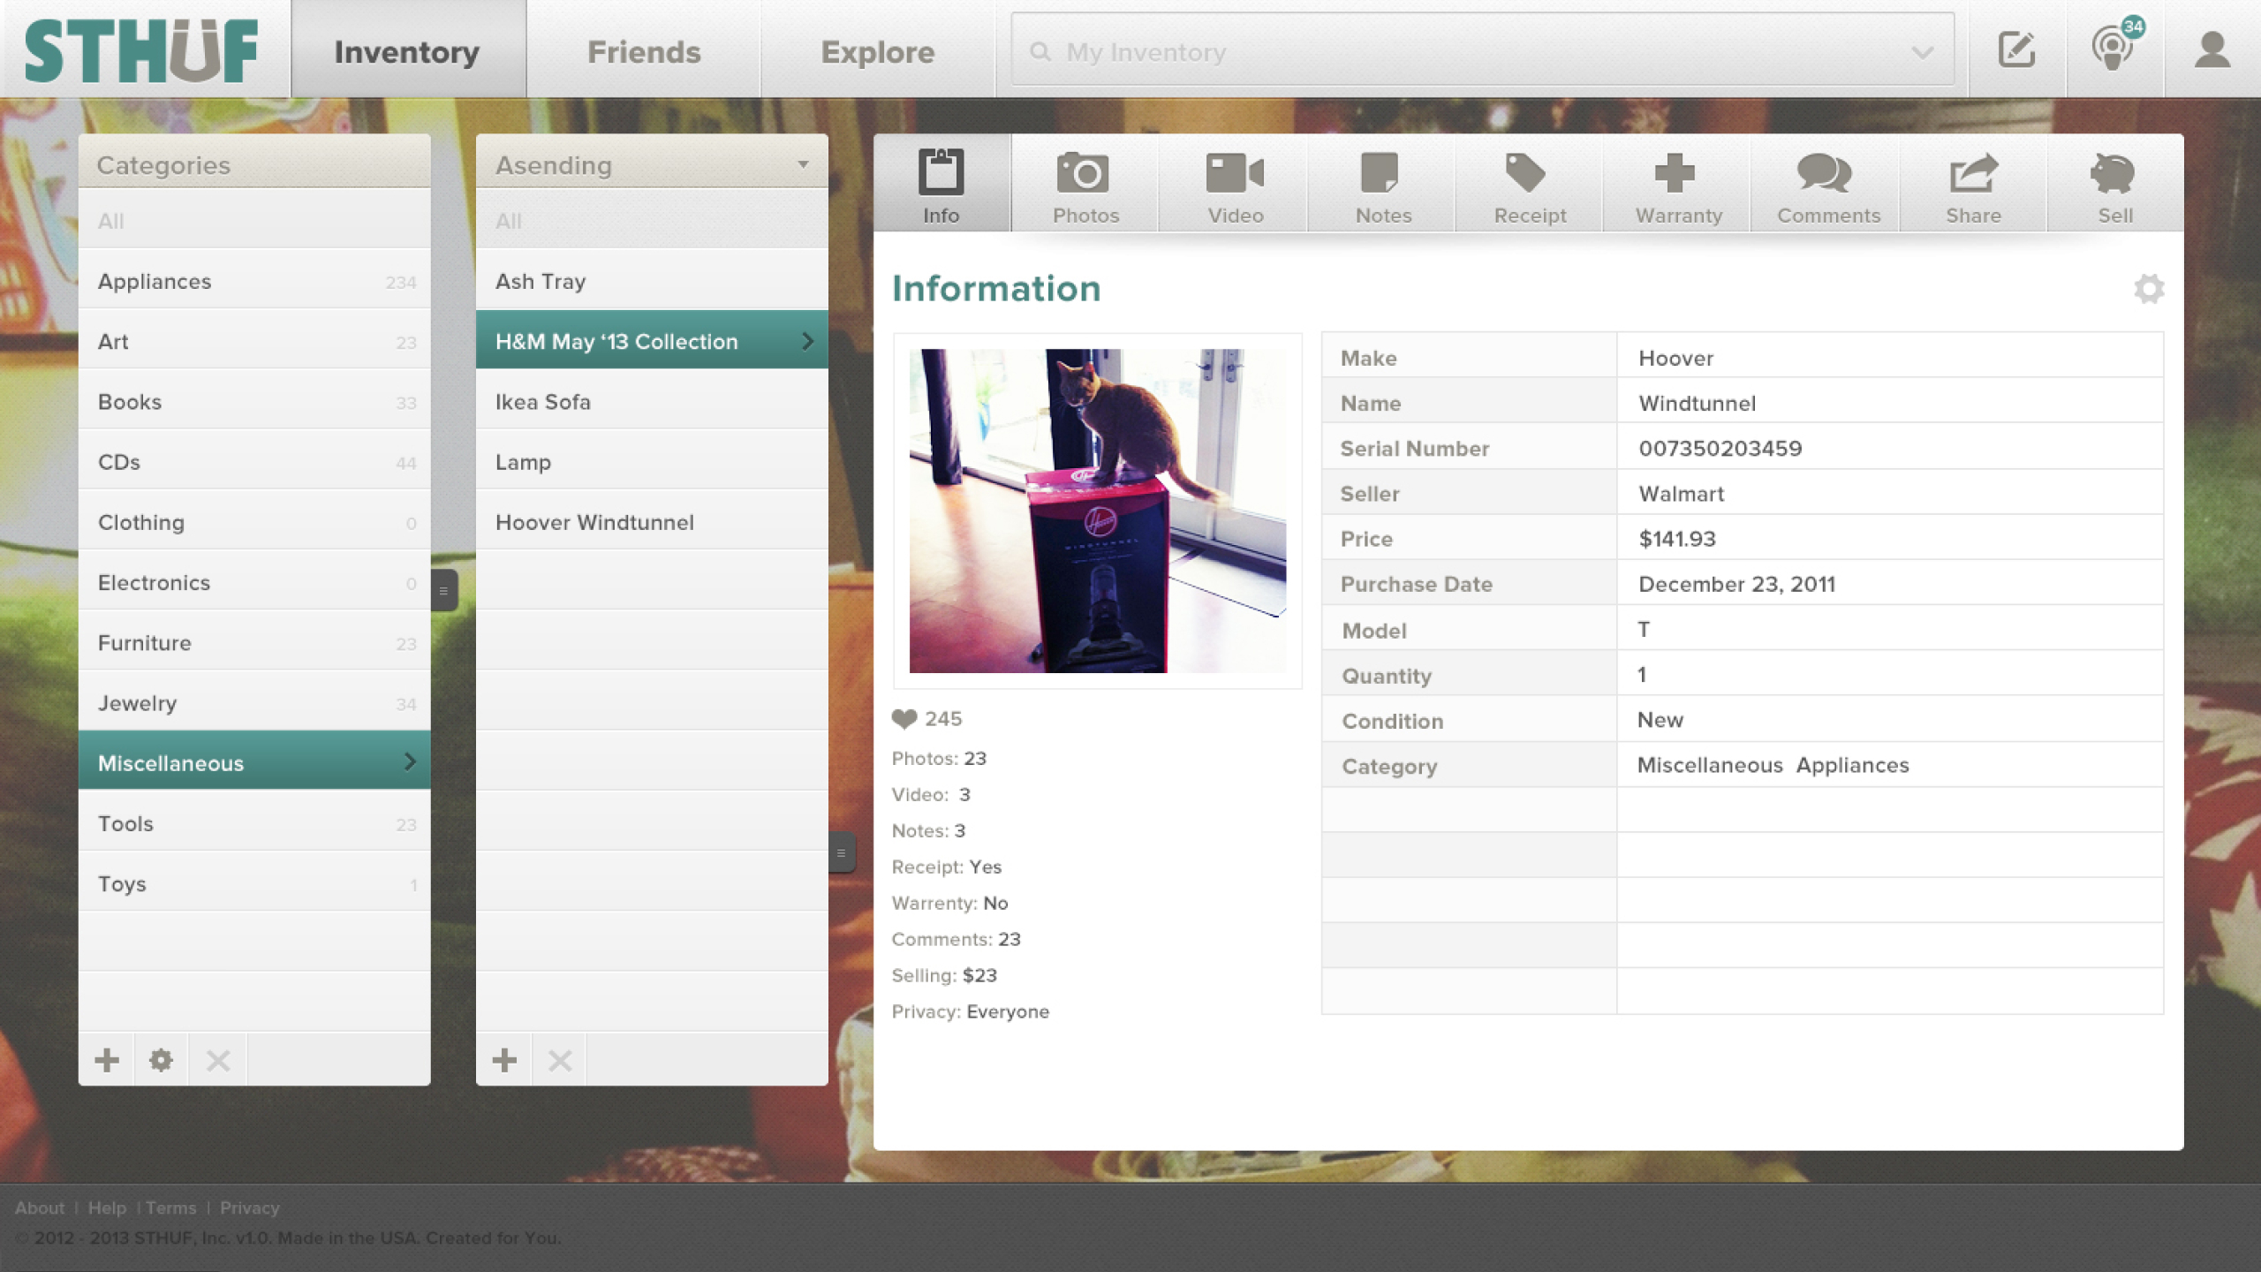Screen dimensions: 2261x1272
Task: Click the cat on Hoover box photo
Action: 1097,510
